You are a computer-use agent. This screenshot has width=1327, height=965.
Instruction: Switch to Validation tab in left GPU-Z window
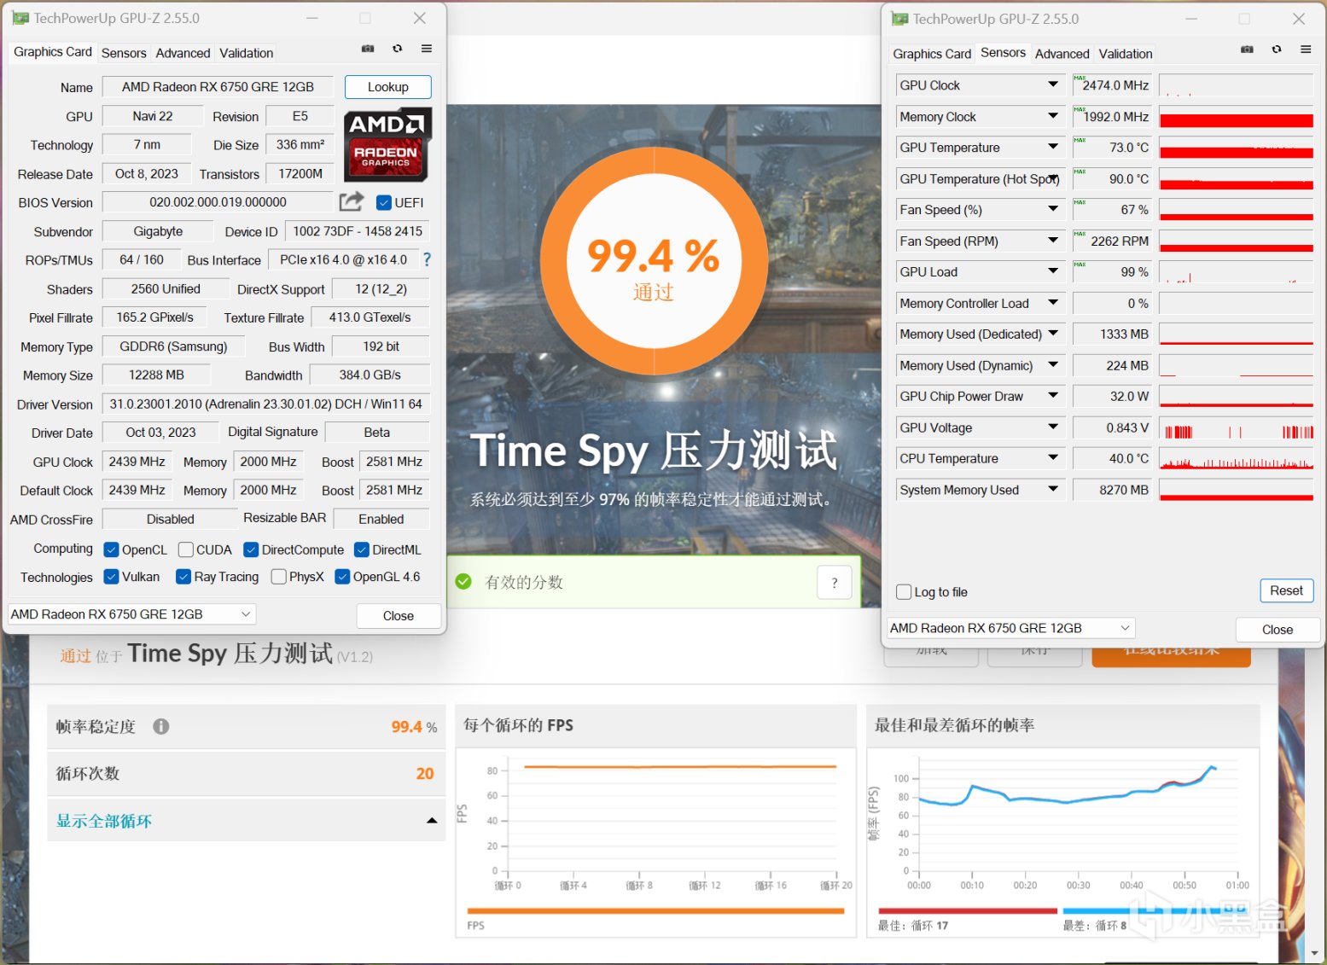coord(246,53)
